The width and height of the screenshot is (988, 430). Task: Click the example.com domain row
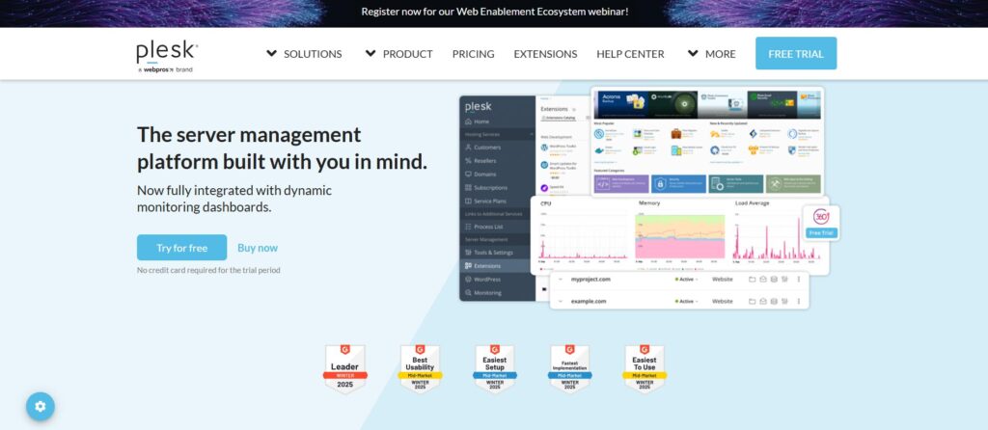click(x=679, y=302)
